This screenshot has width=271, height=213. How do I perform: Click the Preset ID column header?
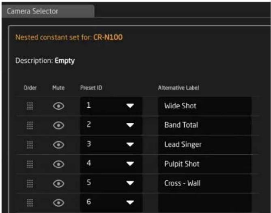[x=91, y=88]
